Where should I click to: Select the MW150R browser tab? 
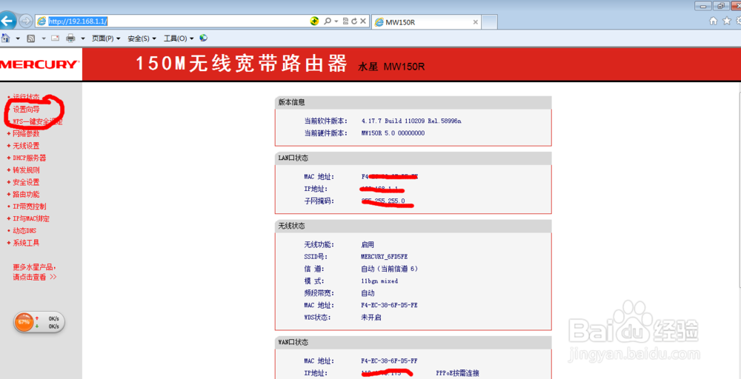click(426, 22)
